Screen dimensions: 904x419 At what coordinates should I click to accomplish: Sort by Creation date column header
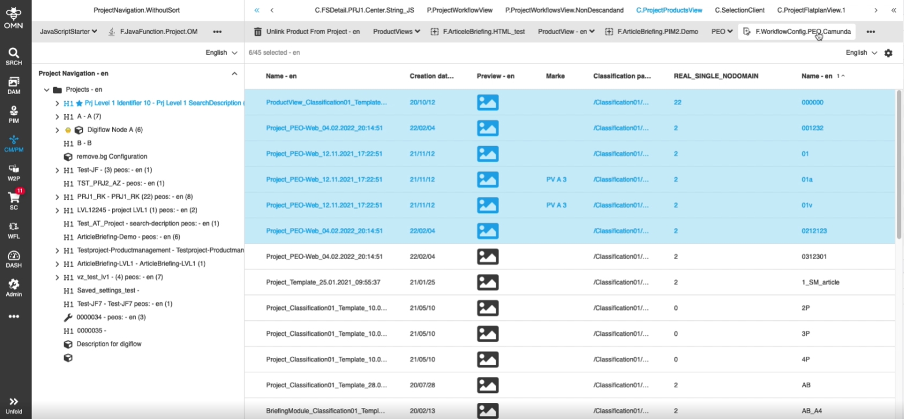pyautogui.click(x=431, y=76)
